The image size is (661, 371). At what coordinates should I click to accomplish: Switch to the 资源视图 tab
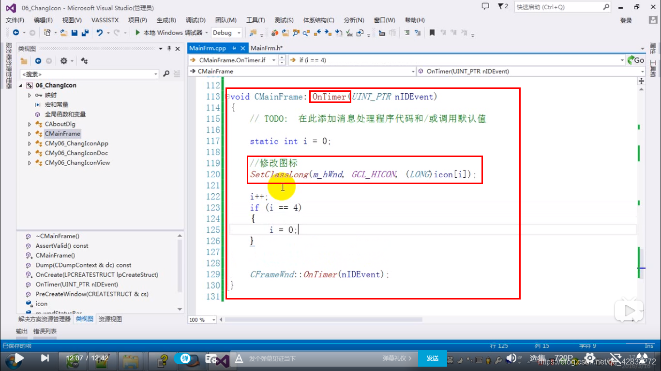pyautogui.click(x=110, y=319)
